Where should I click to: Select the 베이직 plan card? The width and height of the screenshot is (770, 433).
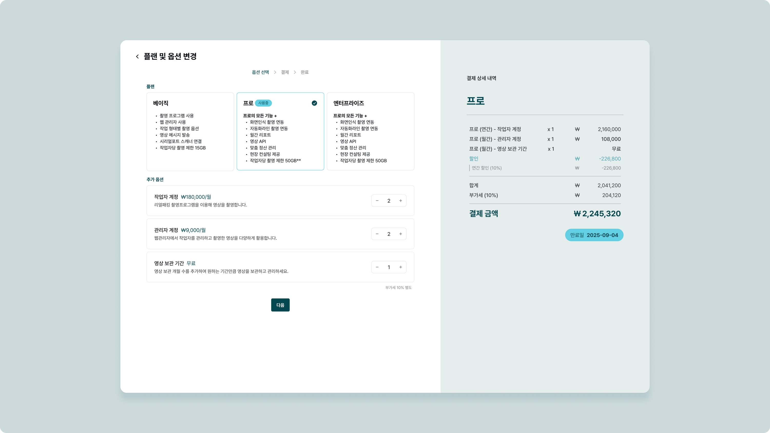[190, 132]
